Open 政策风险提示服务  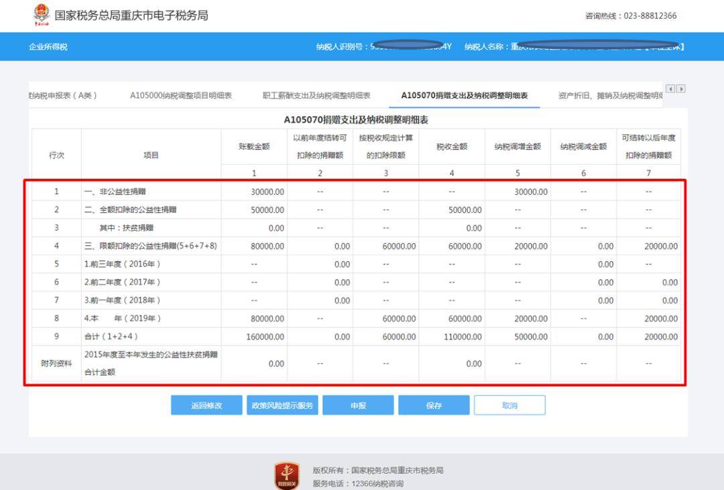pyautogui.click(x=282, y=406)
